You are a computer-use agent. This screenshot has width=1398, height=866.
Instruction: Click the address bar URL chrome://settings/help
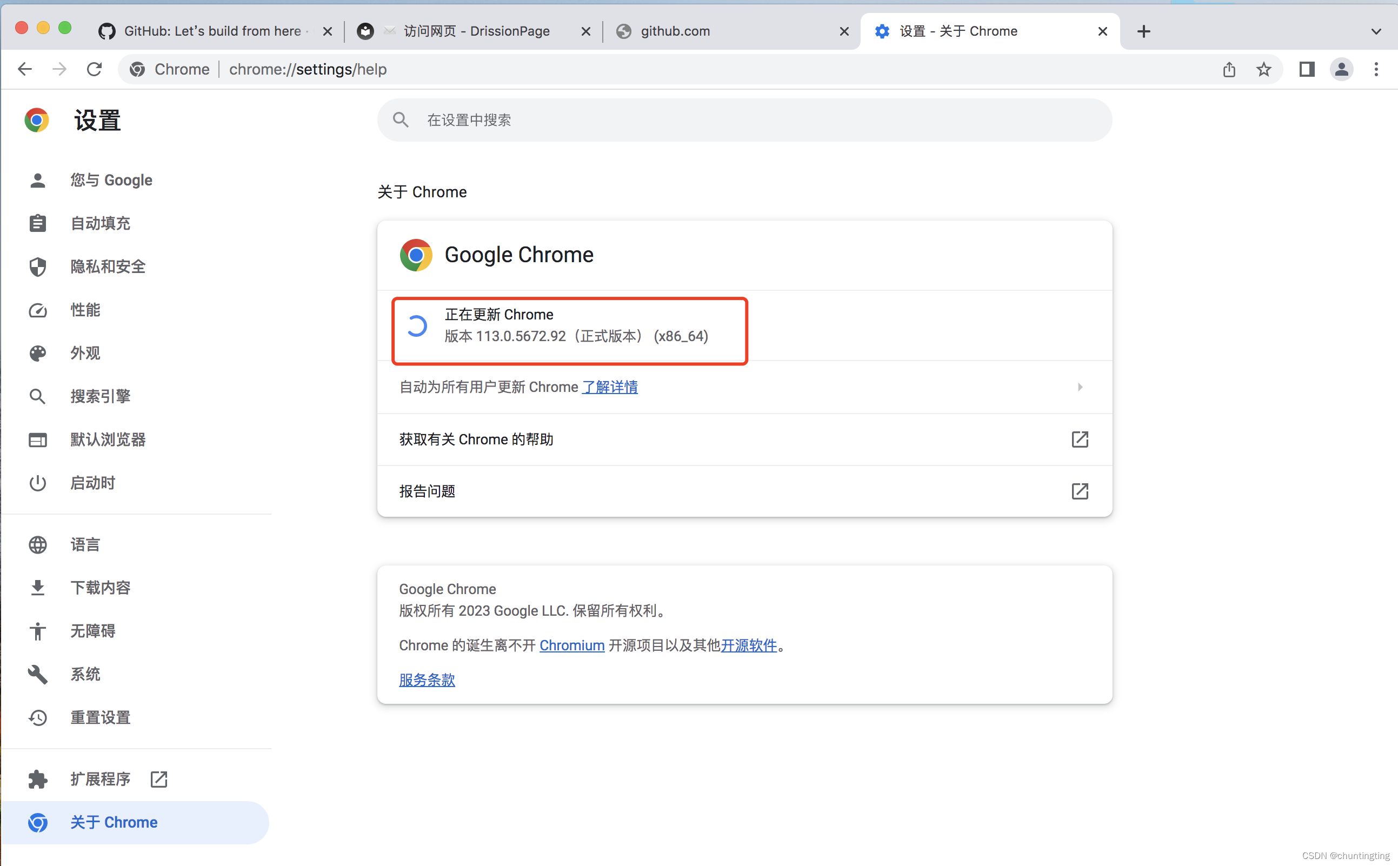[308, 69]
